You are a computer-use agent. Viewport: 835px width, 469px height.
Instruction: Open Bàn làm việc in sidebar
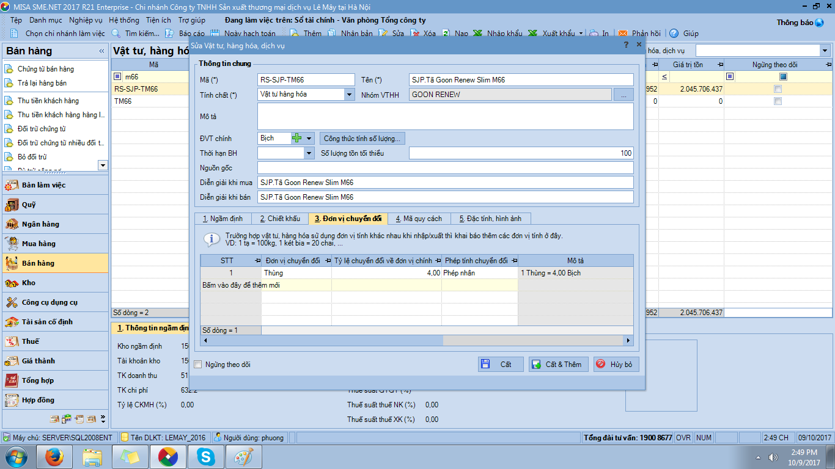55,185
